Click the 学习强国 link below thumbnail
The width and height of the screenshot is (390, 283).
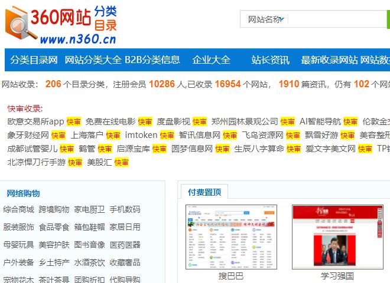[x=337, y=276]
